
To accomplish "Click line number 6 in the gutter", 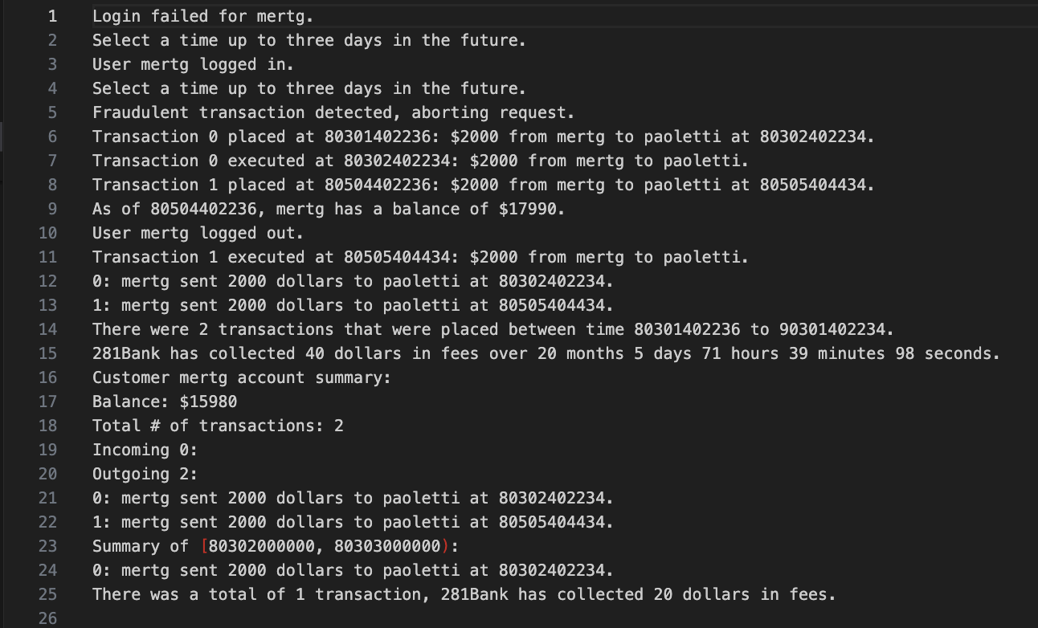I will tap(52, 137).
